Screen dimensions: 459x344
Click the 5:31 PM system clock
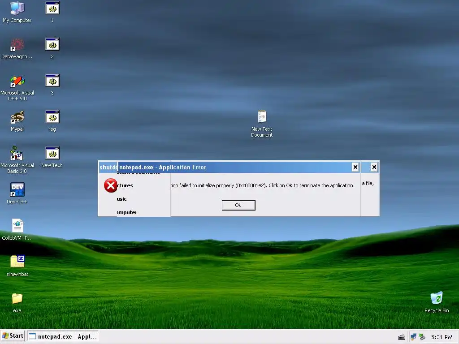[442, 337]
